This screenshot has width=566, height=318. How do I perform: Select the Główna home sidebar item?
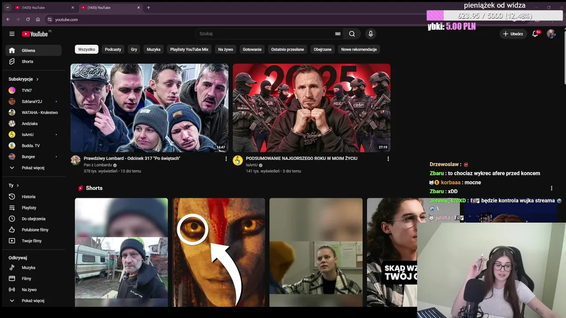34,50
